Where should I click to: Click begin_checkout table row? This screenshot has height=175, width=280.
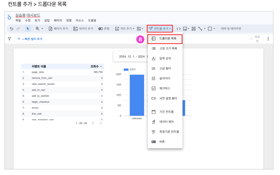coord(62,102)
